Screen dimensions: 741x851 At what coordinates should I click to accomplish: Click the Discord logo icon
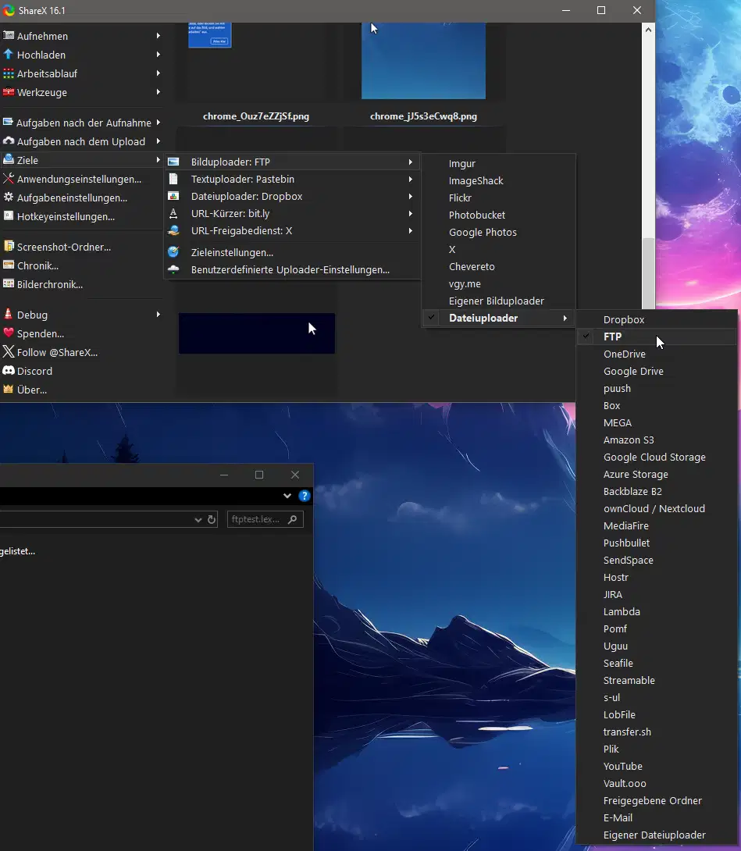click(8, 371)
